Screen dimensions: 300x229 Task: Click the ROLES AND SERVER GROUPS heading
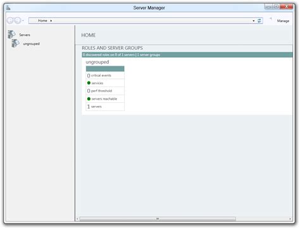point(112,48)
